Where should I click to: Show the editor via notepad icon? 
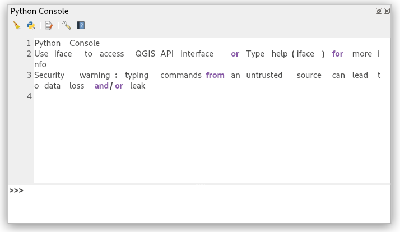point(49,25)
